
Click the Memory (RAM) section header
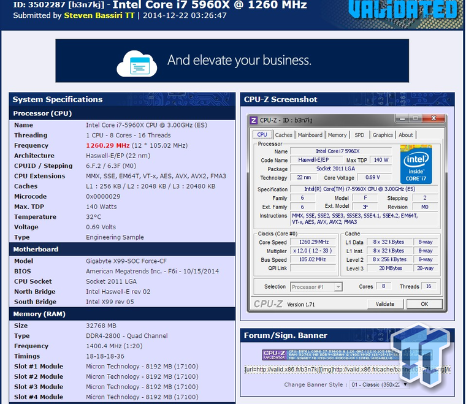pyautogui.click(x=122, y=314)
